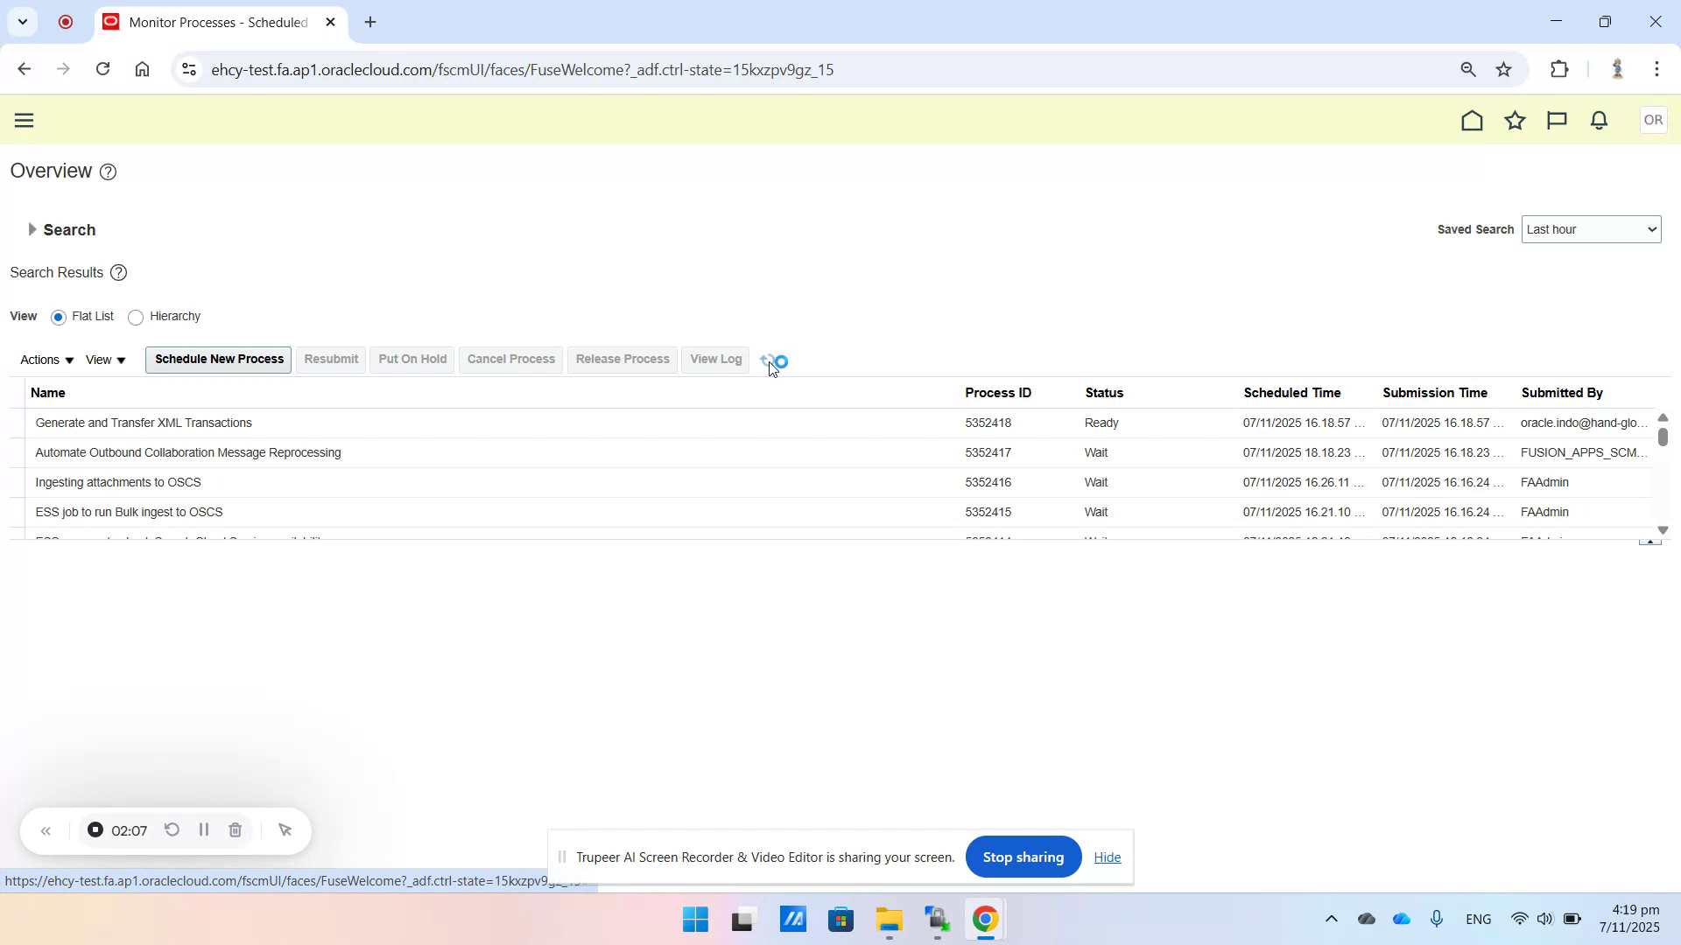Expand the Search section
The image size is (1681, 945).
[32, 229]
